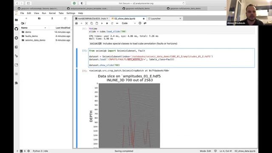The image size is (272, 153).
Task: Save the notebook with the disk icon
Action: (76, 23)
